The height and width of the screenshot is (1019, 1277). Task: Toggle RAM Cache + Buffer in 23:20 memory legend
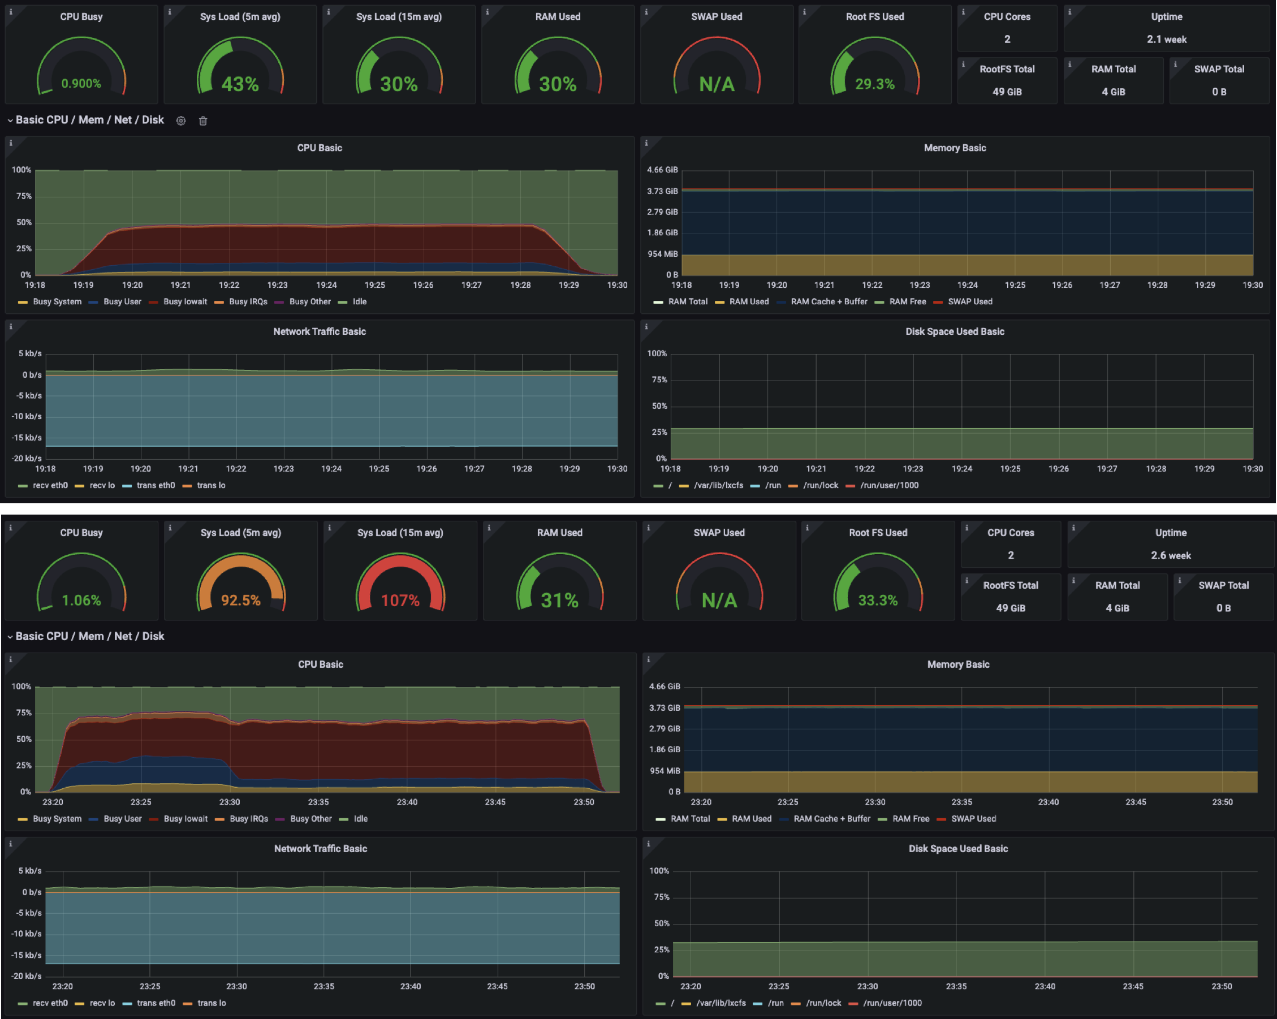831,819
